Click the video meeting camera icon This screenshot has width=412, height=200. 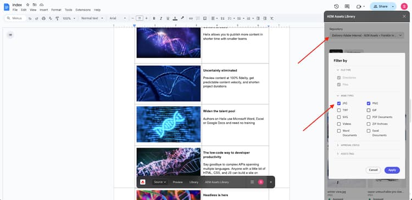pos(359,7)
